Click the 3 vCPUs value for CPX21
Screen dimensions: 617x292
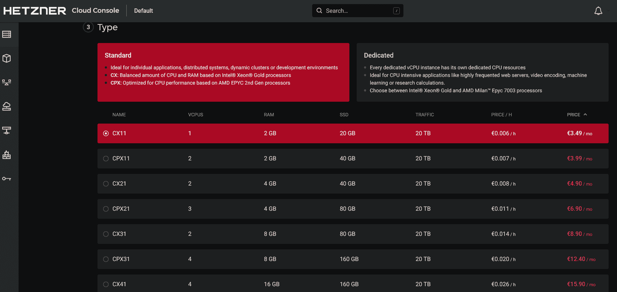(x=190, y=209)
